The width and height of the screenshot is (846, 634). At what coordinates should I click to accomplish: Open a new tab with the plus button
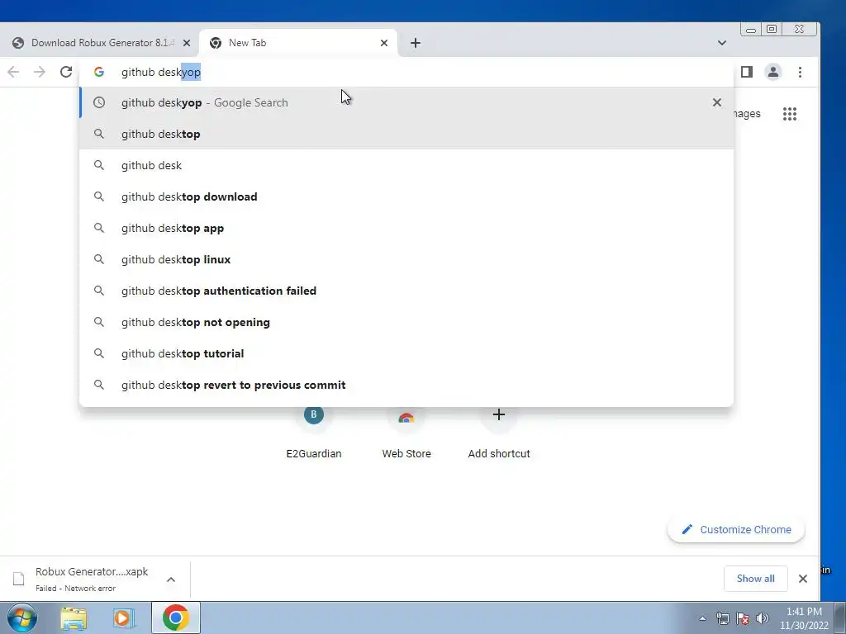tap(416, 43)
